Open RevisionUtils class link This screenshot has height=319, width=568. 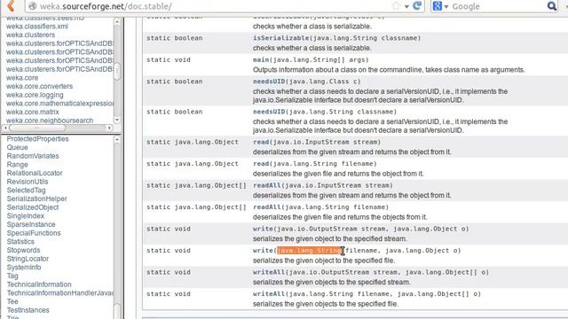pyautogui.click(x=28, y=182)
